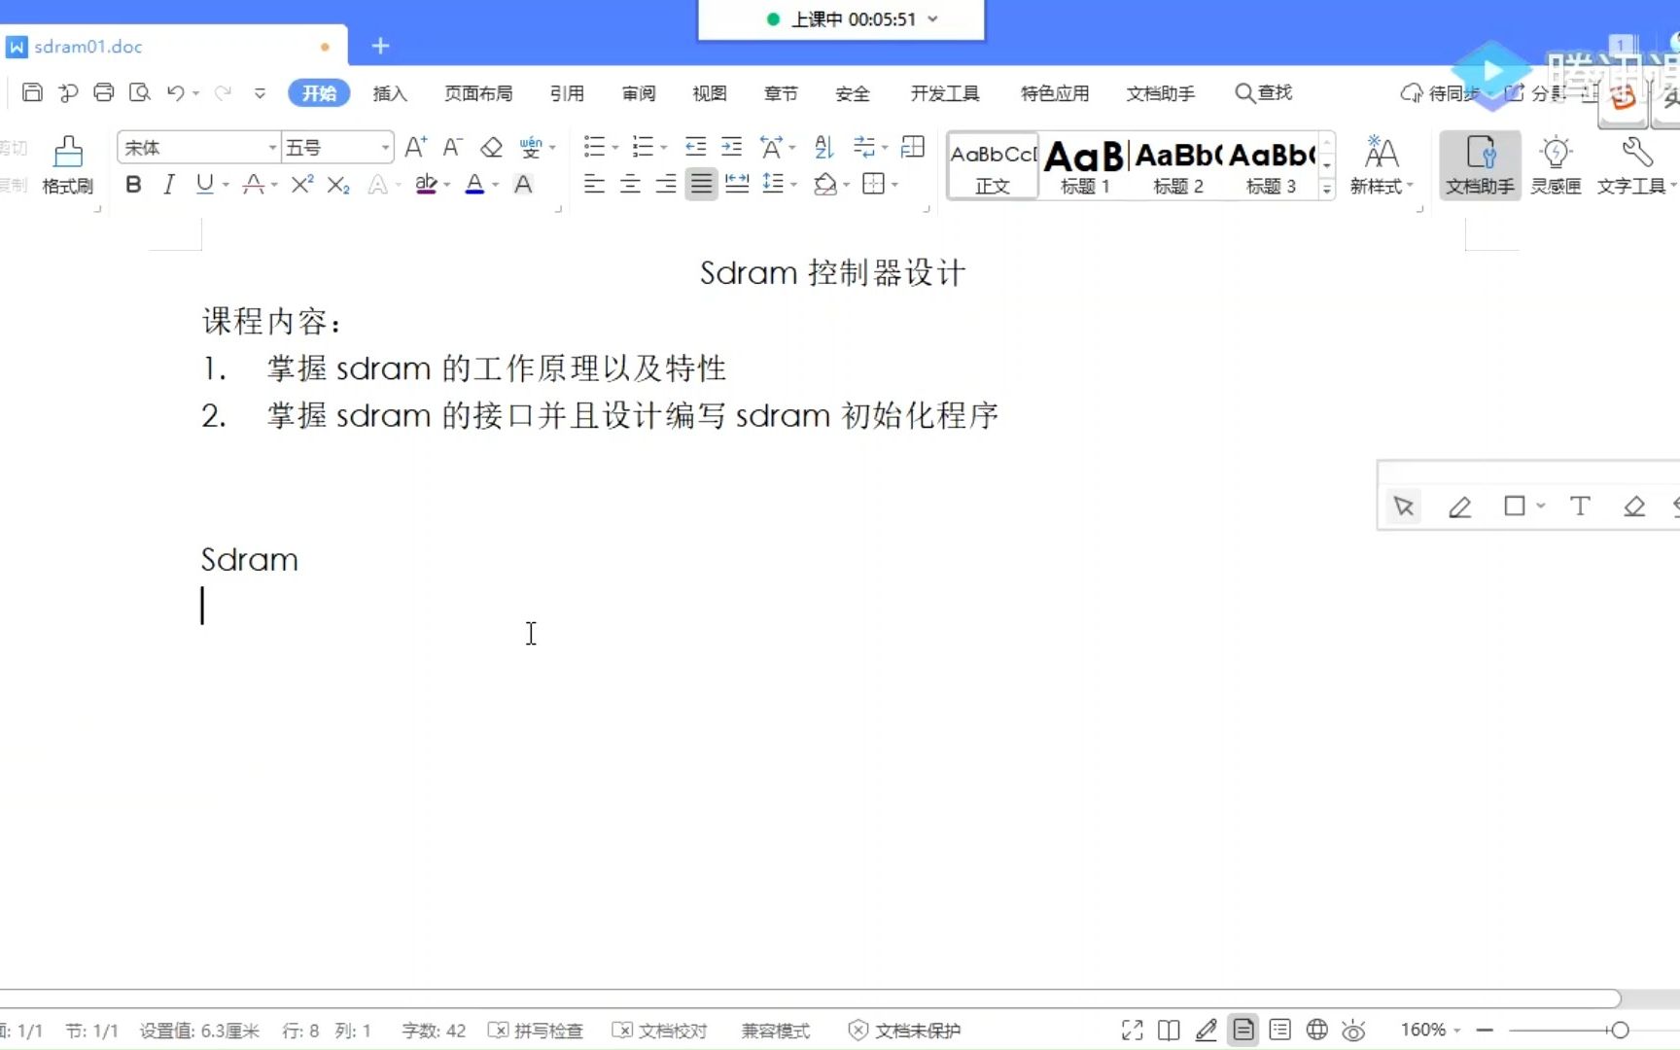Toggle left text alignment
The image size is (1680, 1050).
point(594,184)
